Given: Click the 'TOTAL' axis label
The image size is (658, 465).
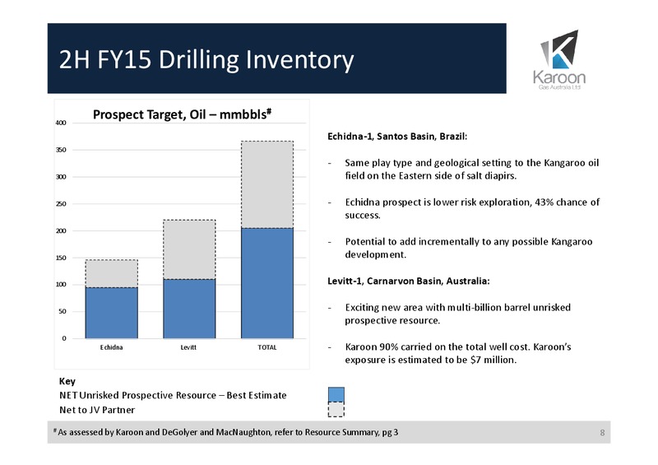Looking at the screenshot, I should click(x=266, y=347).
